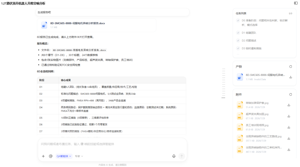Open the QA智能体 agent dropdown
Viewport: 300px width, 167px height.
(64, 156)
